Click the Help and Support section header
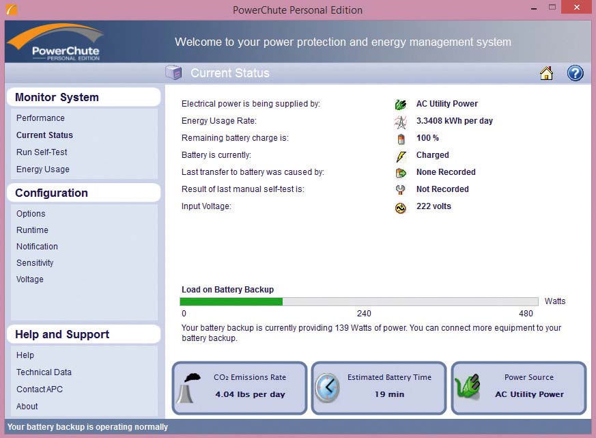Image resolution: width=596 pixels, height=438 pixels. tap(83, 334)
